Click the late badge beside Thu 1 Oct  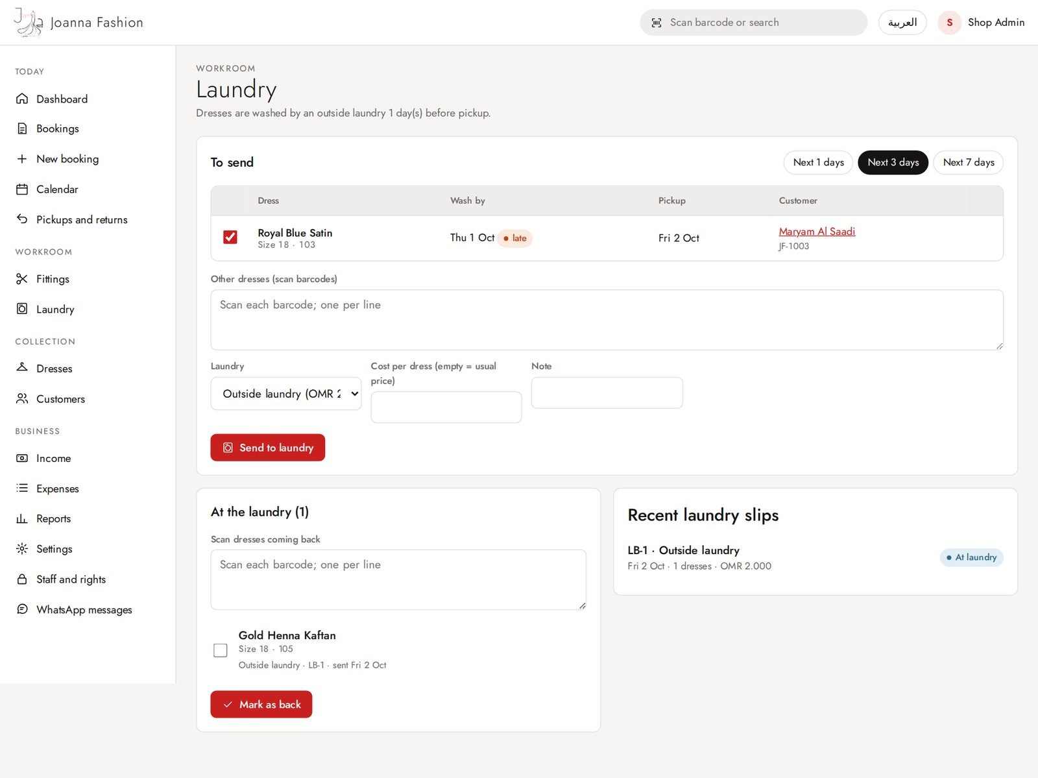tap(515, 238)
